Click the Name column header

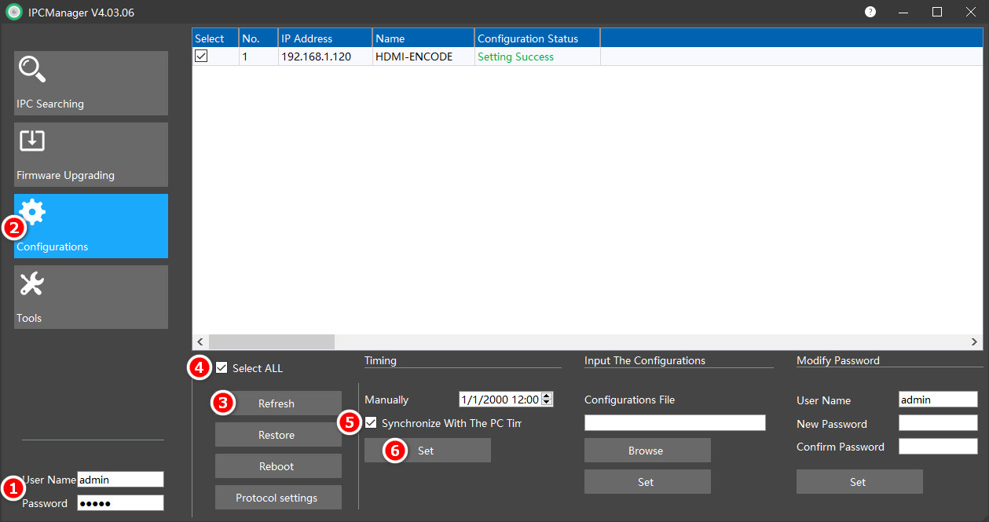point(423,38)
